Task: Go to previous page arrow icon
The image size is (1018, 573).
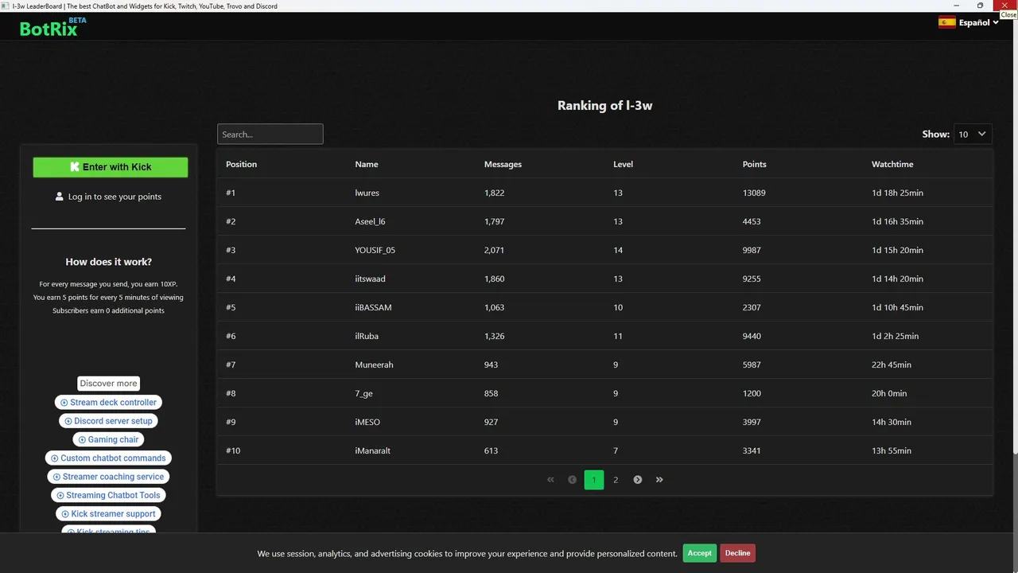Action: [572, 480]
